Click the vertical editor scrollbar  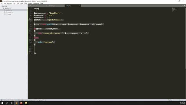tap(185, 38)
